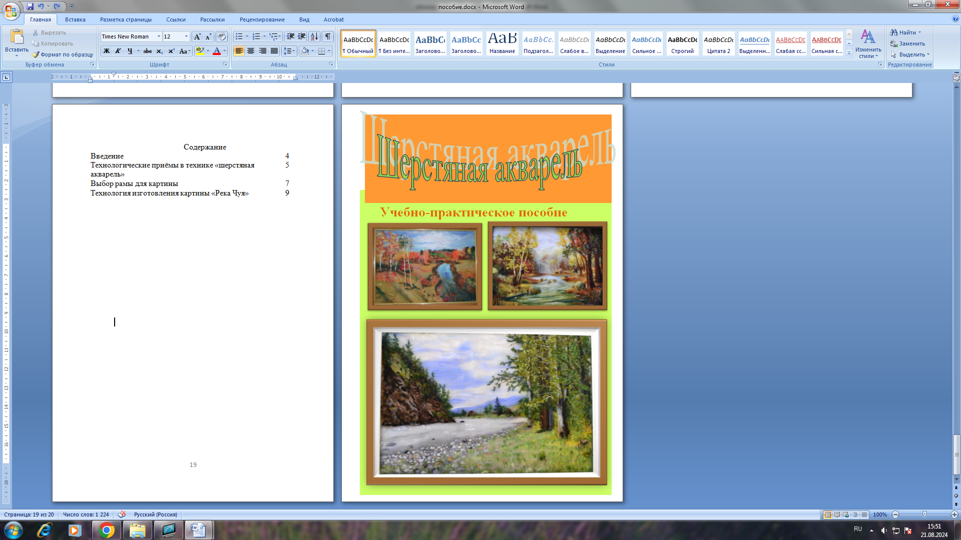Viewport: 961px width, 540px height.
Task: Click the Format Painter brush icon
Action: [36, 54]
